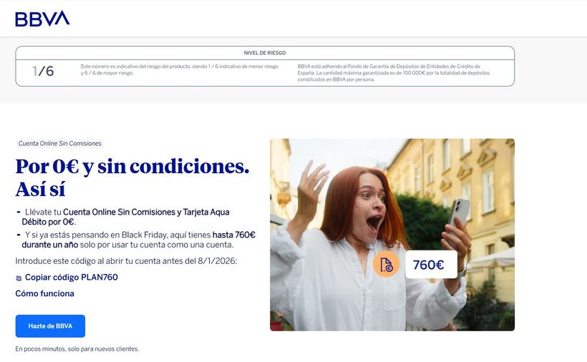Open the Cómo funciona link
Viewport: 587px width, 362px height.
tap(44, 293)
